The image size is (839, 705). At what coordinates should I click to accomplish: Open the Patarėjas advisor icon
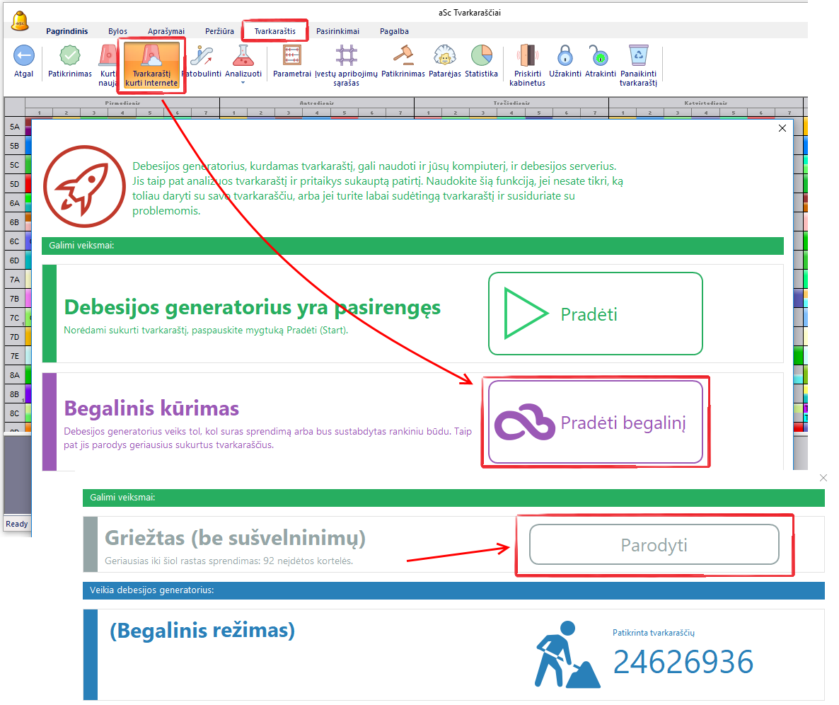coord(444,56)
